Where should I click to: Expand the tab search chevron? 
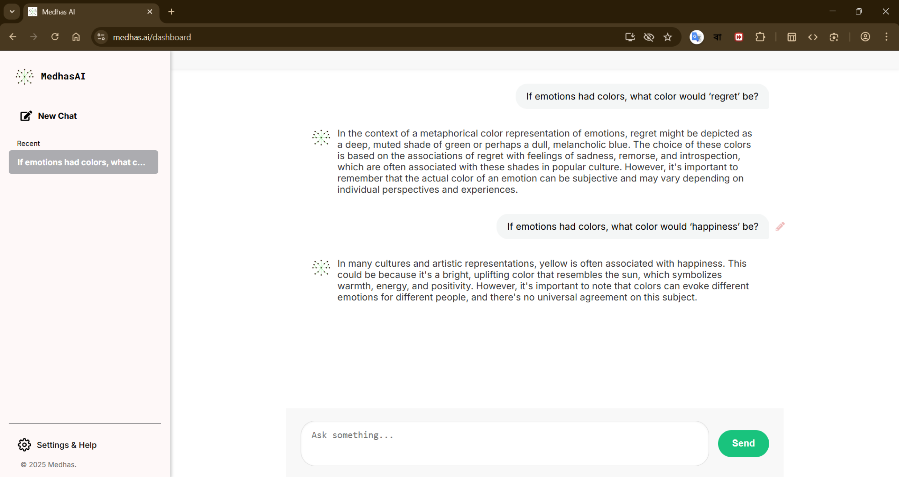[x=12, y=11]
